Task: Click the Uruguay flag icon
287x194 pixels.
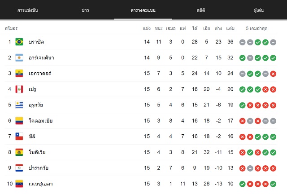Action: (19, 105)
